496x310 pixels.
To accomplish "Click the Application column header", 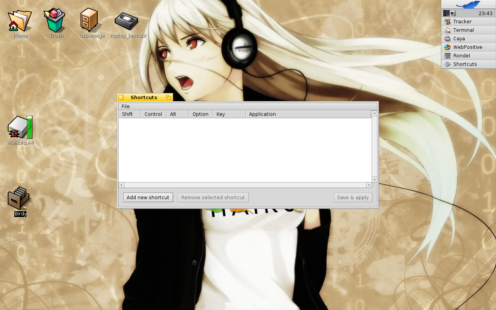I will click(262, 114).
